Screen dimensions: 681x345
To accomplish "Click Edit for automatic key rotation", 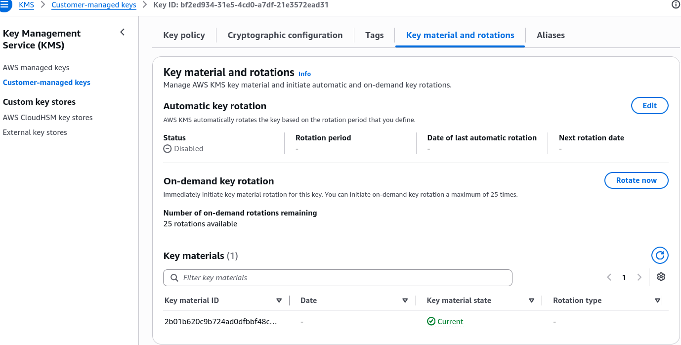I will [650, 106].
